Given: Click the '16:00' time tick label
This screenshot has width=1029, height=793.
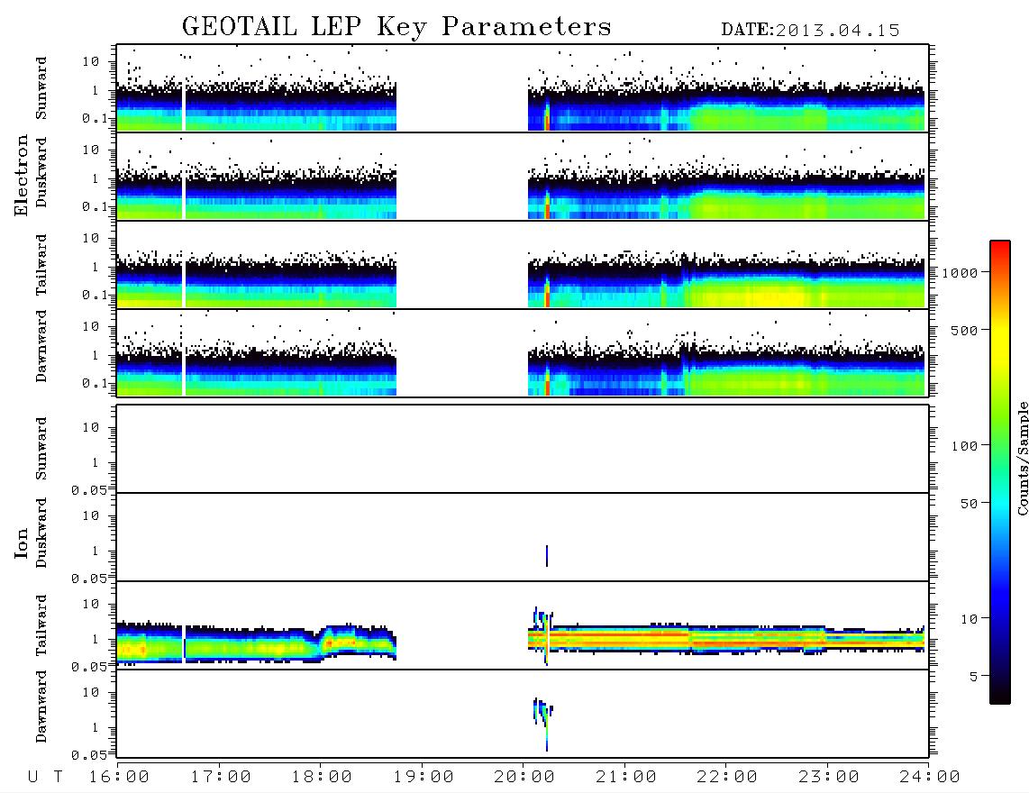Looking at the screenshot, I should tap(120, 777).
